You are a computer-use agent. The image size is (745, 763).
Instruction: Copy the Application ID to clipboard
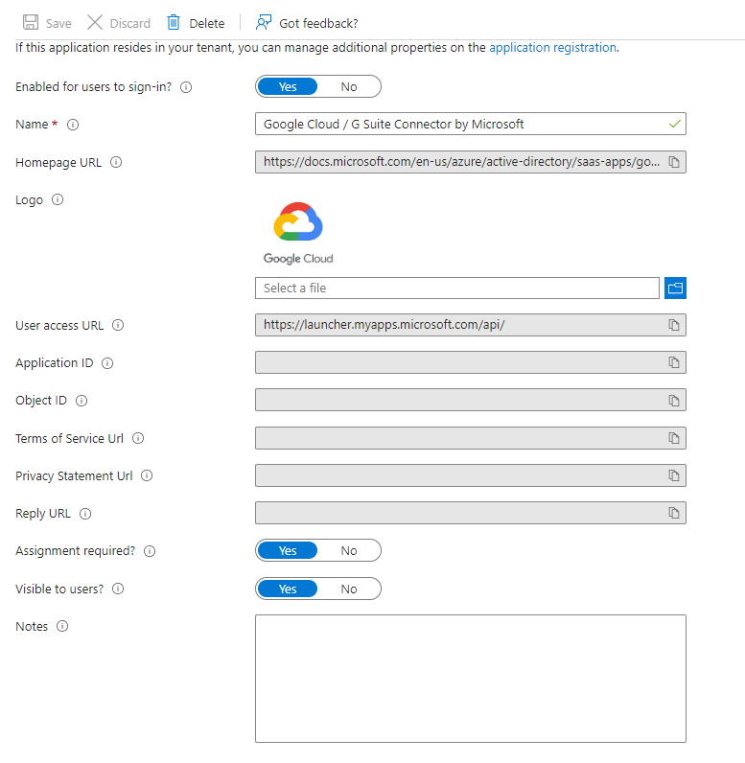click(x=674, y=363)
